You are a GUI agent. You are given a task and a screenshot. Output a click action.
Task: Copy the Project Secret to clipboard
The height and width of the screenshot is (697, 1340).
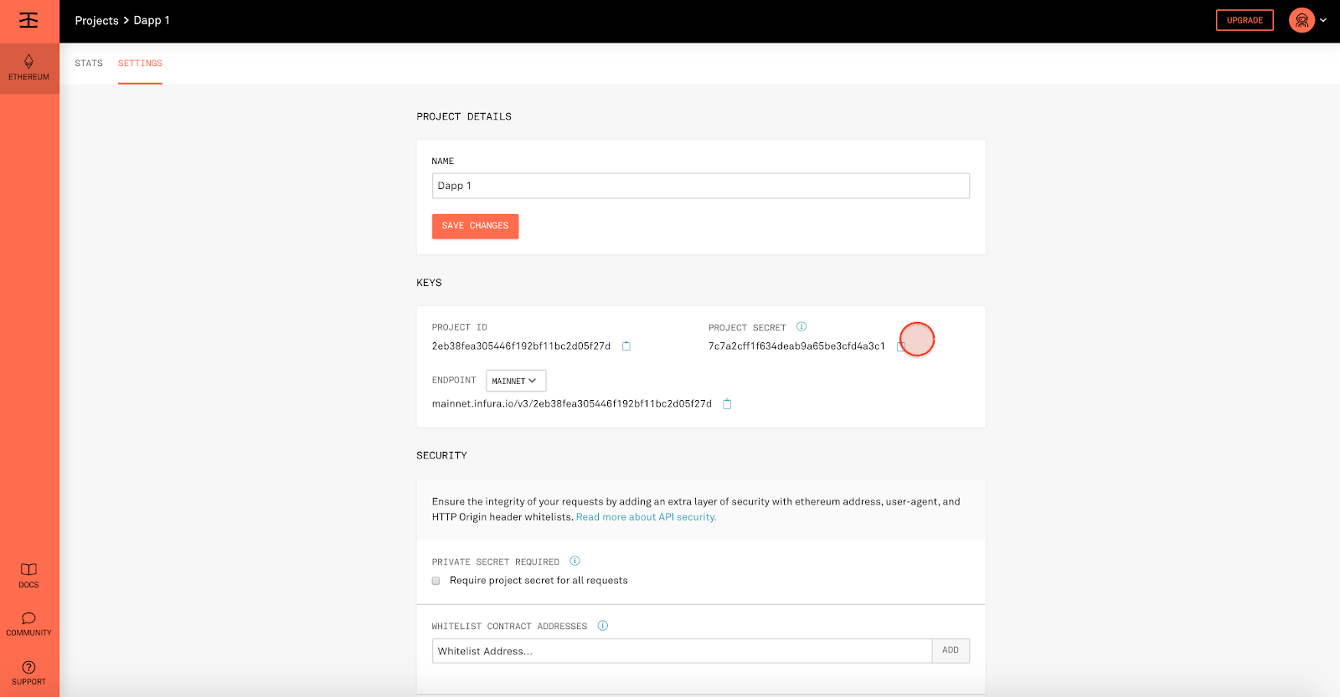click(x=901, y=346)
